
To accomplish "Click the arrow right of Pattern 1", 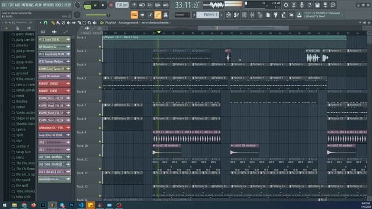I will pos(221,15).
